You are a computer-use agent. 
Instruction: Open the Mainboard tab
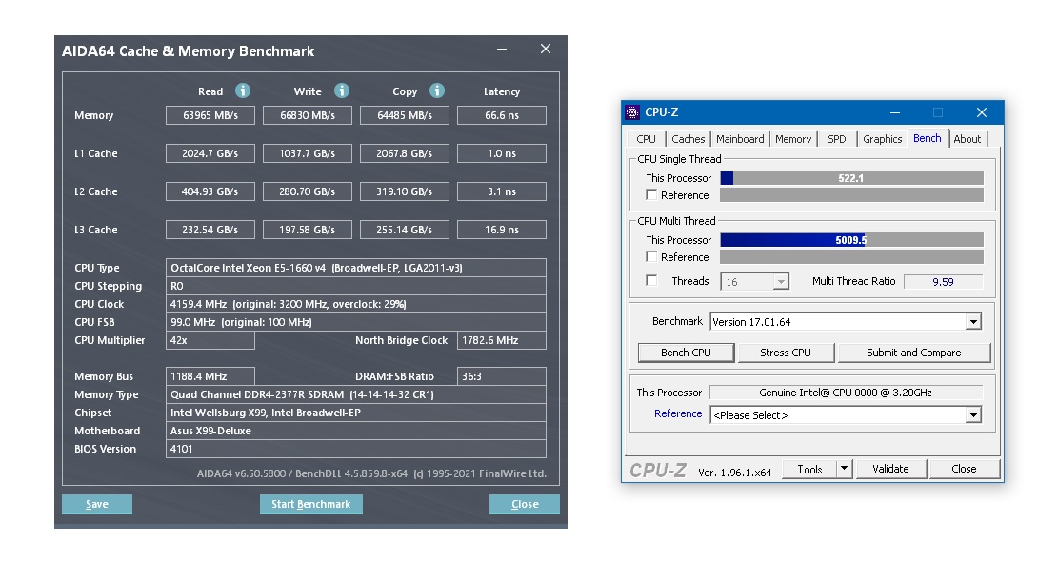[x=740, y=139]
